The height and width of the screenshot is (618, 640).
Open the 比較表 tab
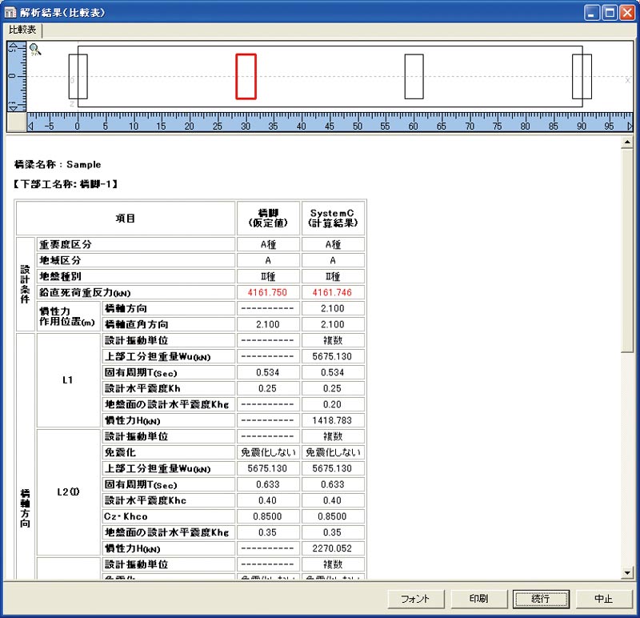click(x=22, y=30)
